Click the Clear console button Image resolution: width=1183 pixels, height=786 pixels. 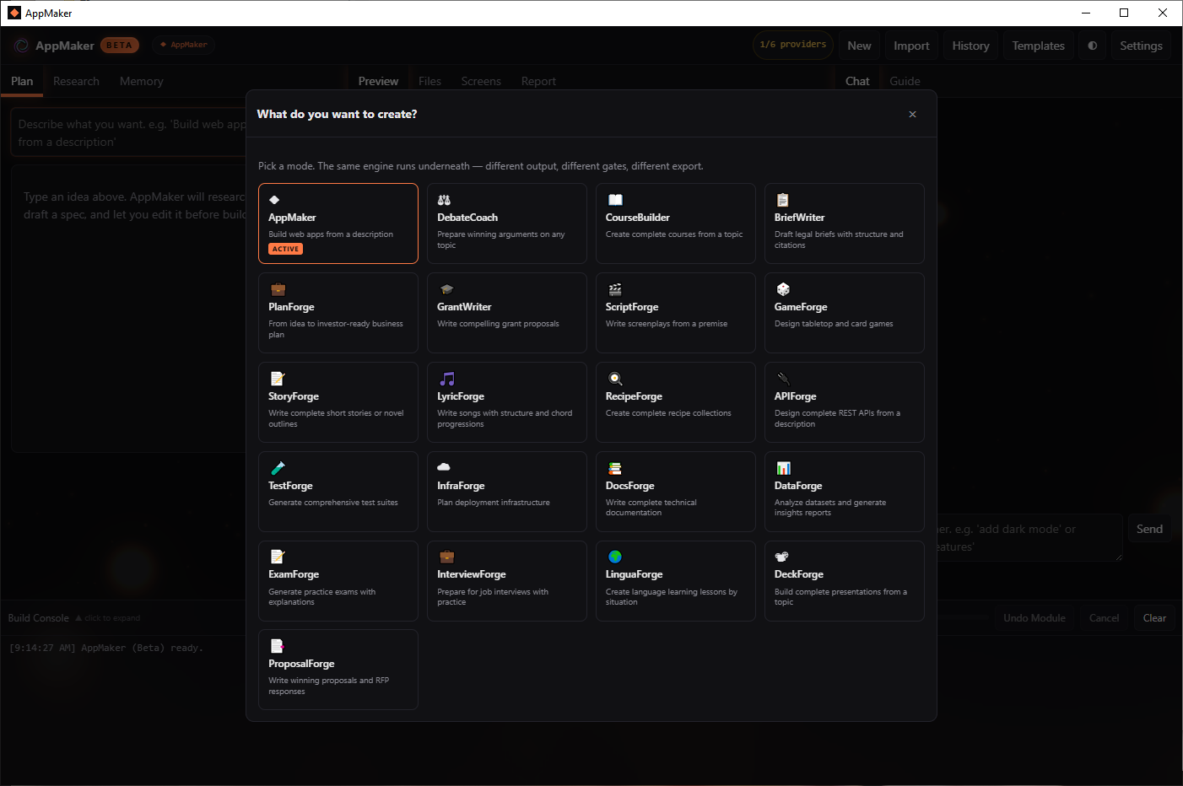[1154, 618]
